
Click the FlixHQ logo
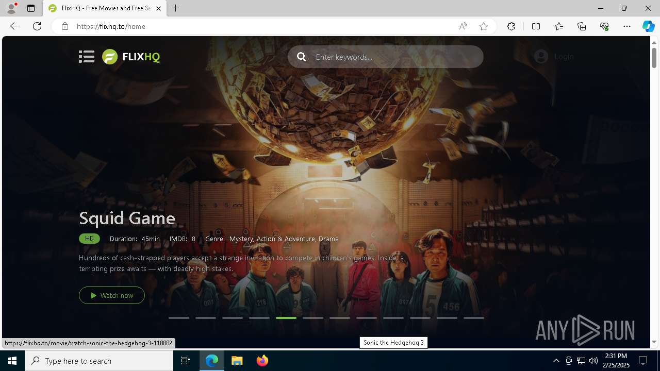(131, 57)
